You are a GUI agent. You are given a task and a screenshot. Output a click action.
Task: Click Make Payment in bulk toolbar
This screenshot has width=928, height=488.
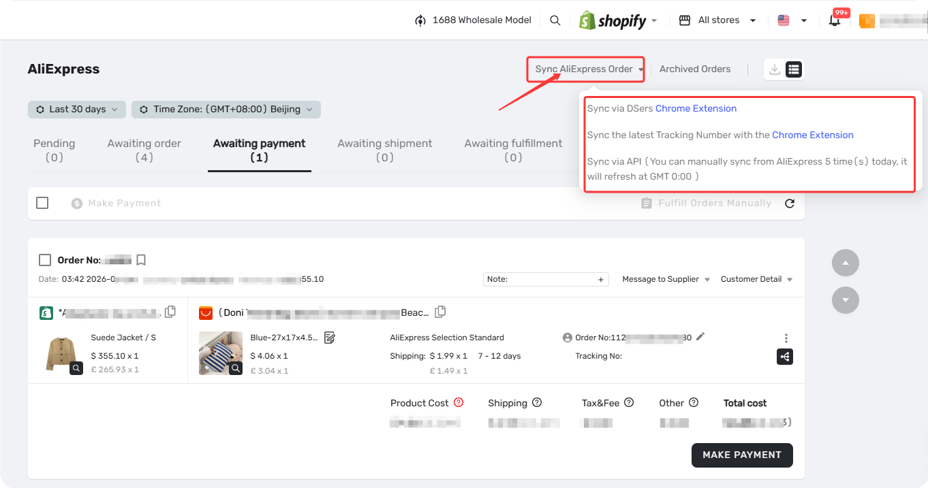tap(117, 203)
